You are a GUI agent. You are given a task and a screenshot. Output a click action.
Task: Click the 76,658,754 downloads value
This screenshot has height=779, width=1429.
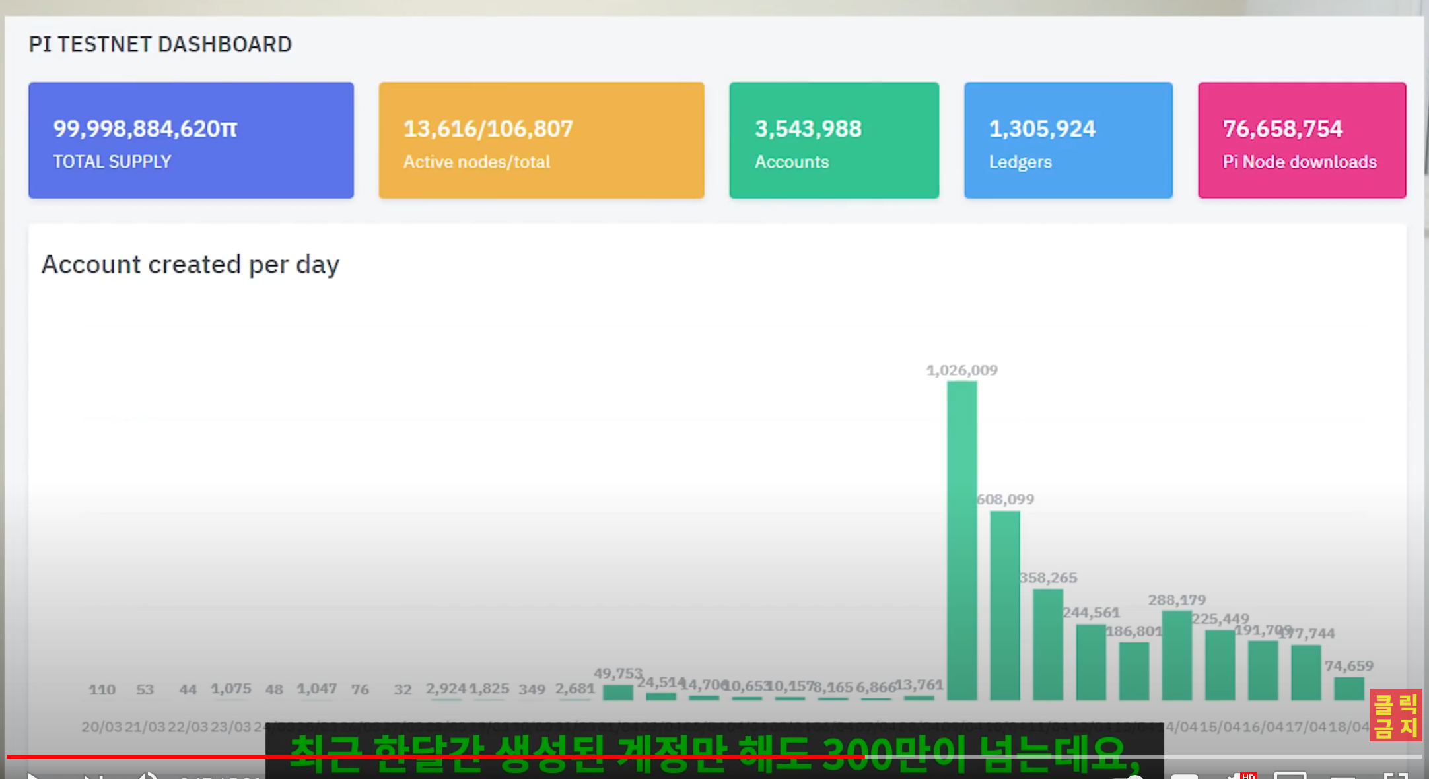click(x=1282, y=128)
